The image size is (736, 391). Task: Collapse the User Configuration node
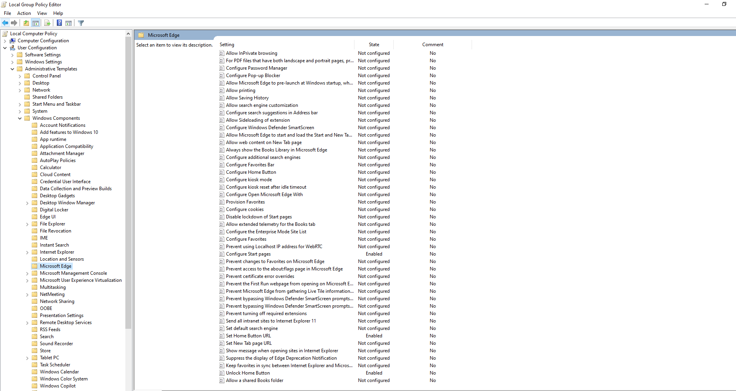(x=5, y=48)
